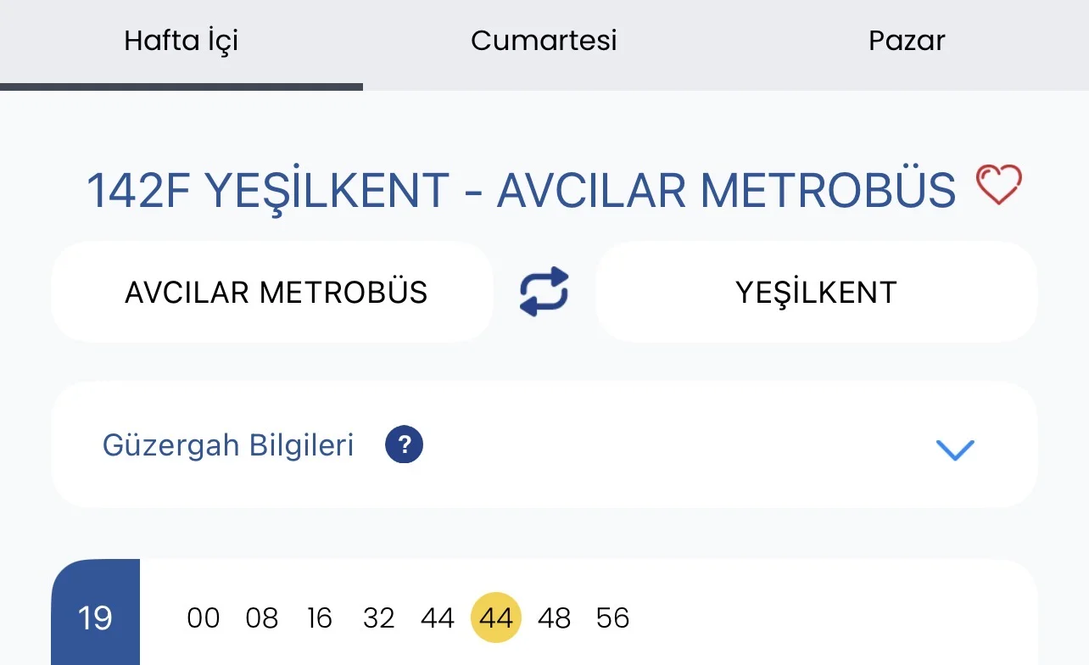Select the non-highlighted 44 minute departure
This screenshot has width=1089, height=665.
(x=438, y=618)
